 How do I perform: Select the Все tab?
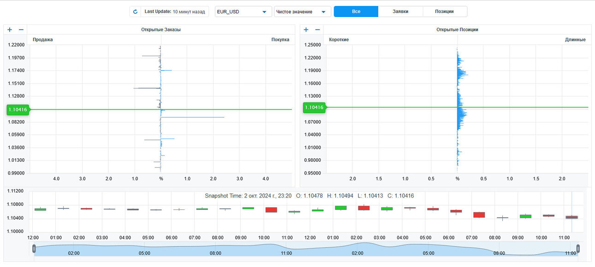(x=356, y=12)
